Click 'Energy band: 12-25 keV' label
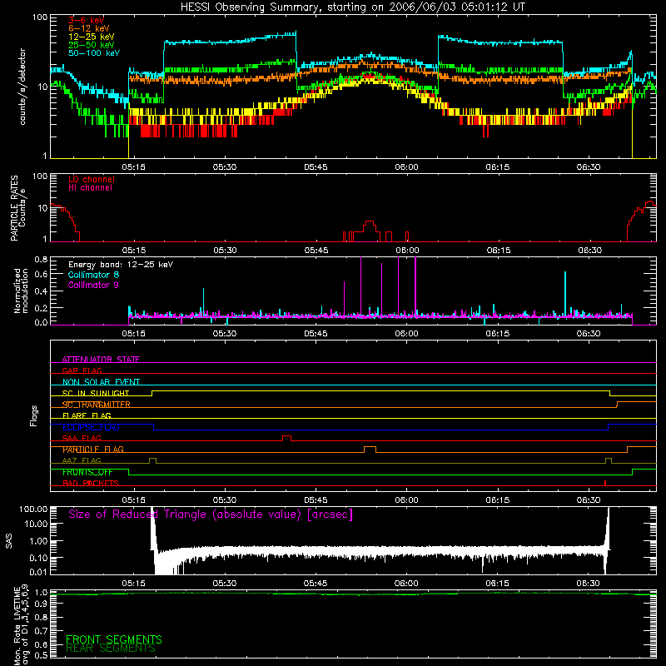666x666 pixels. pos(121,265)
